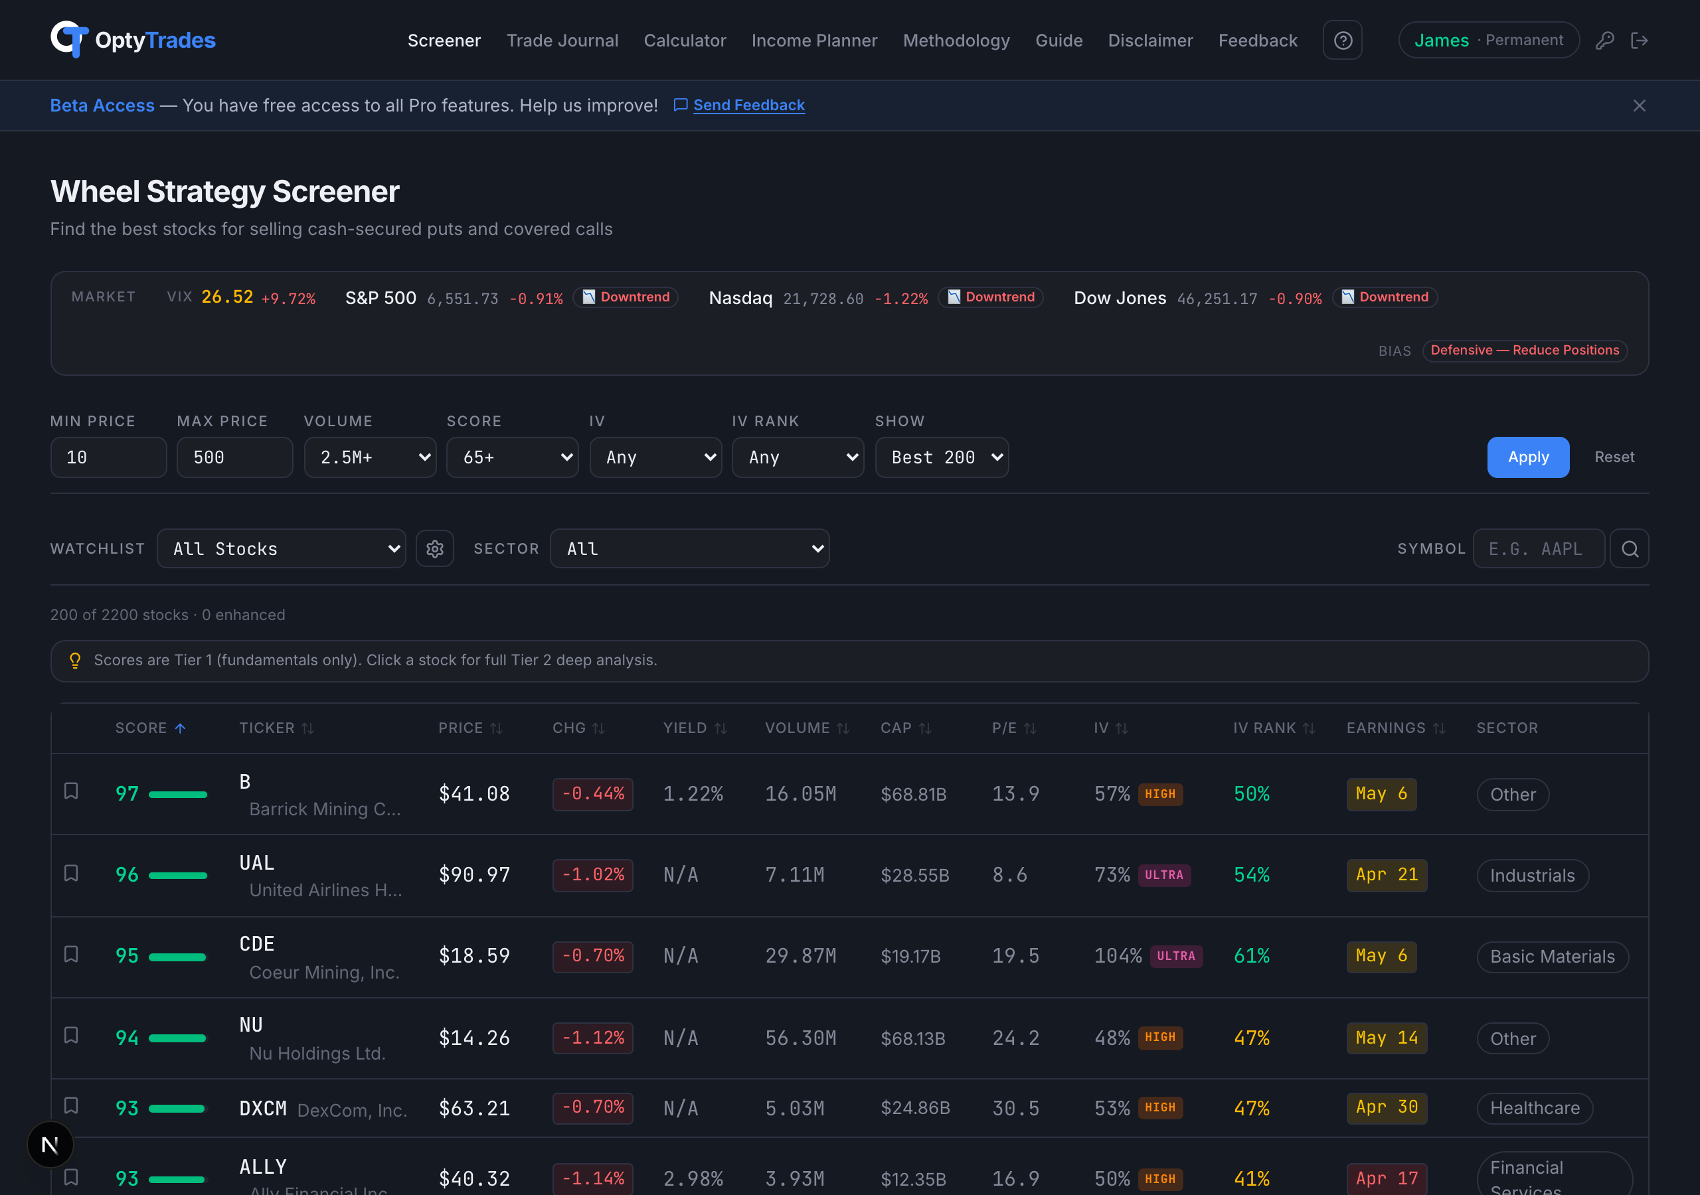Open the Show Best 200 dropdown

pyautogui.click(x=942, y=457)
